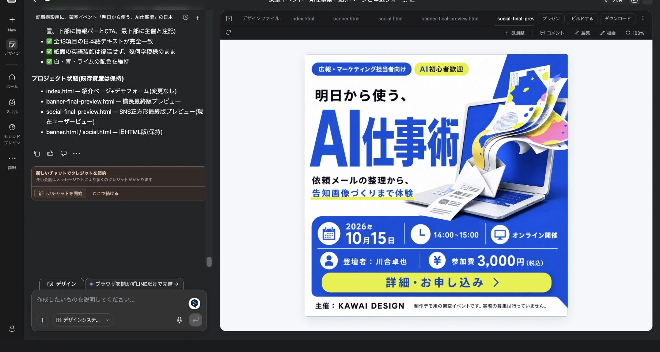The image size is (660, 352).
Task: Select the social-final-prev tab
Action: (515, 18)
